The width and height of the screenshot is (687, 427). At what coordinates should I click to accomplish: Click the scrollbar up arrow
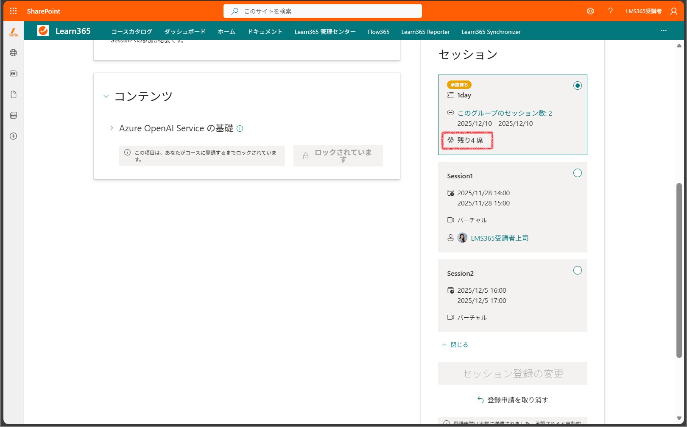tap(679, 45)
